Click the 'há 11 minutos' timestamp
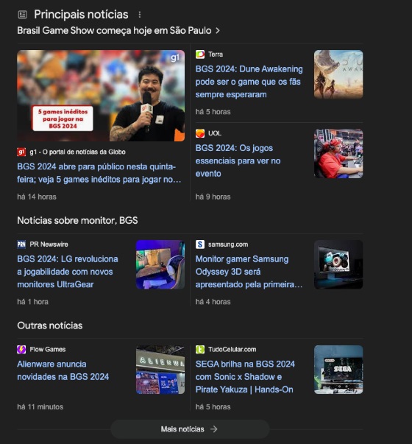This screenshot has height=444, width=412. [40, 407]
